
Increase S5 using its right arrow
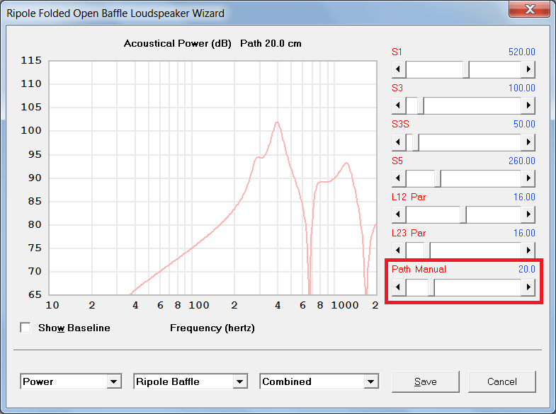[528, 178]
